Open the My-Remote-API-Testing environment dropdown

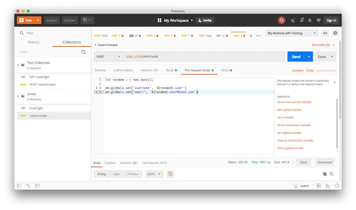[x=291, y=33]
